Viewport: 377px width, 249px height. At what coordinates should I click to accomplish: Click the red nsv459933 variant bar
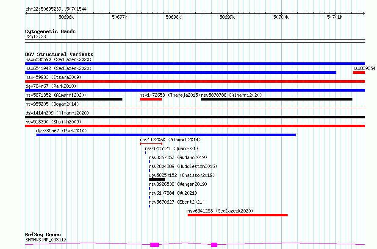coord(195,81)
